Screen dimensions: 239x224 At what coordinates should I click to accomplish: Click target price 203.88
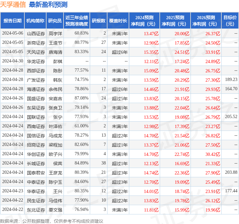pyautogui.click(x=231, y=172)
